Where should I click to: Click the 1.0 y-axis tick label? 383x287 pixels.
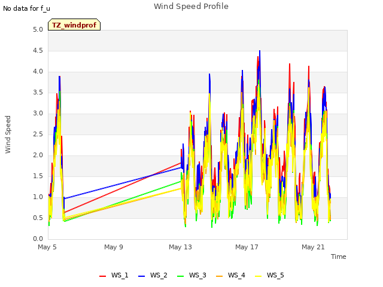pos(38,197)
